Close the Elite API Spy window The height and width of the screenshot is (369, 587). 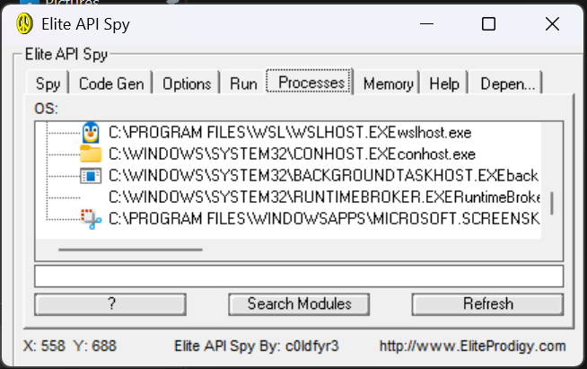552,24
